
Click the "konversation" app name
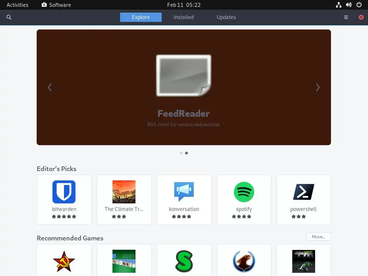pos(184,209)
